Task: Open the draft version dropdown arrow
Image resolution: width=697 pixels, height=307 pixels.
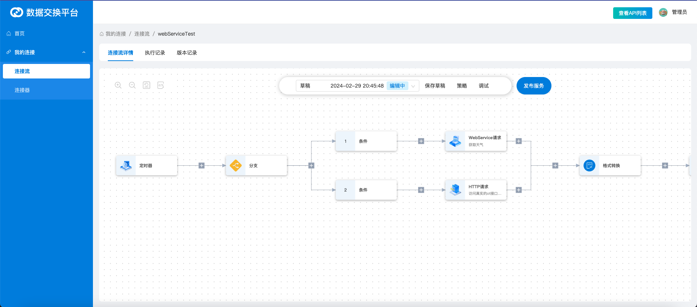Action: 413,86
